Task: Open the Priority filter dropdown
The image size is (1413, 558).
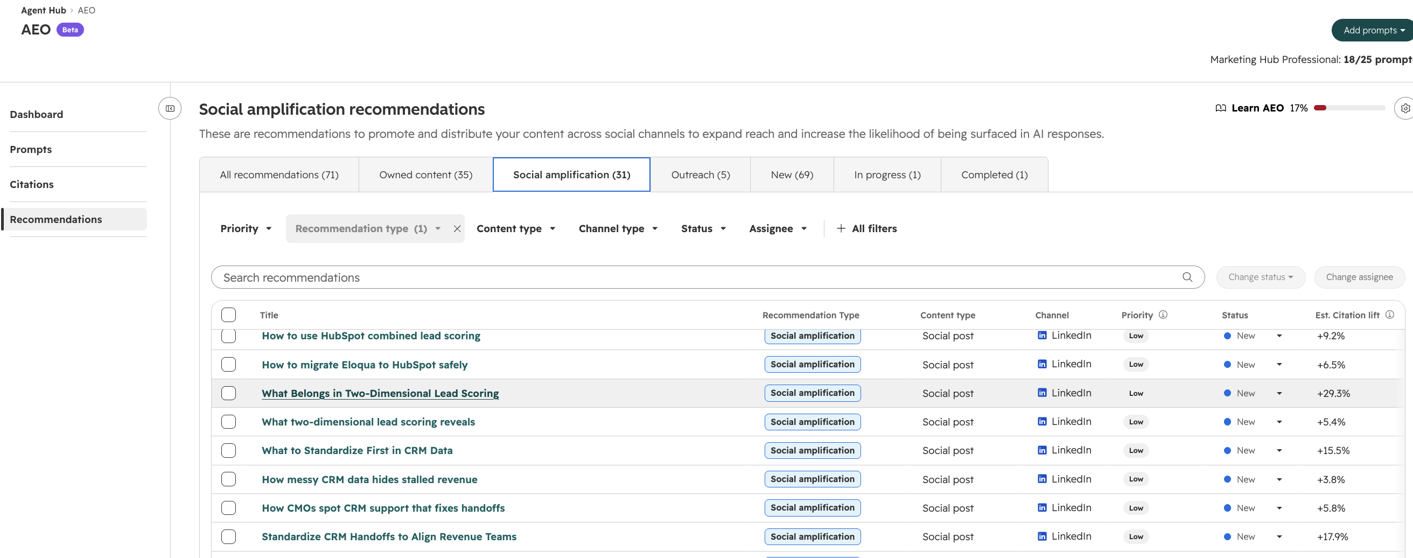Action: coord(246,229)
